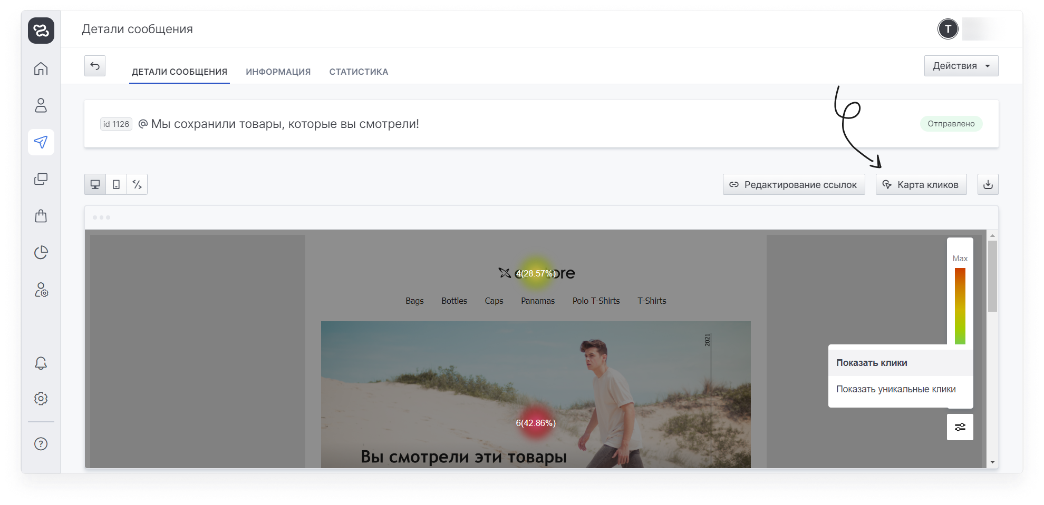Click the heatmap filter settings icon
Viewport: 1044px width, 505px height.
coord(960,427)
